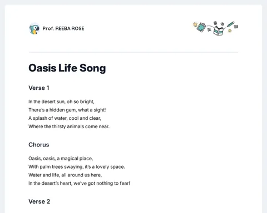Click the line "In the desert sun, oh so bright"
The width and height of the screenshot is (267, 213).
coord(61,102)
